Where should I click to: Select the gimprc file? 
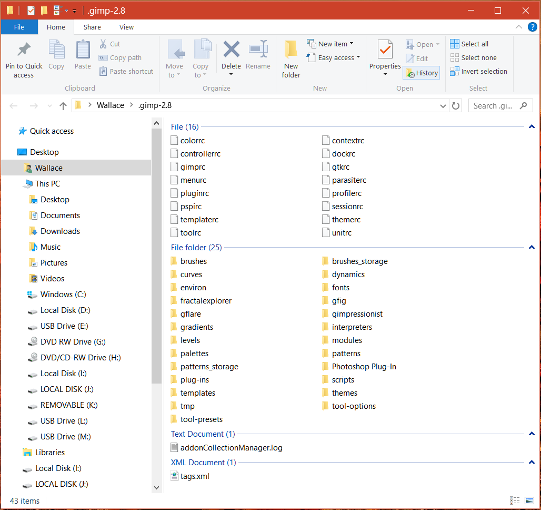pos(188,167)
